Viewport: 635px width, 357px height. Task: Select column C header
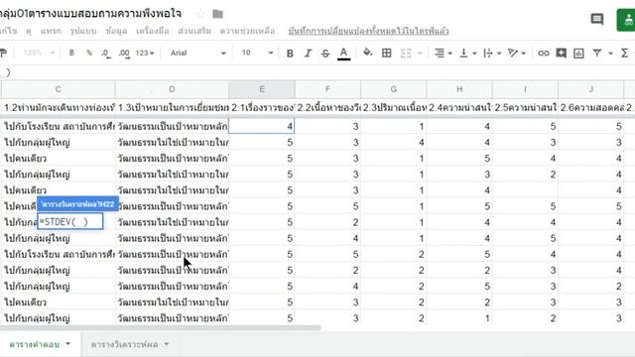tap(58, 89)
